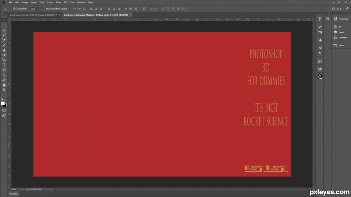The width and height of the screenshot is (351, 197).
Task: Click Align Left Edges button
Action: [x=91, y=9]
